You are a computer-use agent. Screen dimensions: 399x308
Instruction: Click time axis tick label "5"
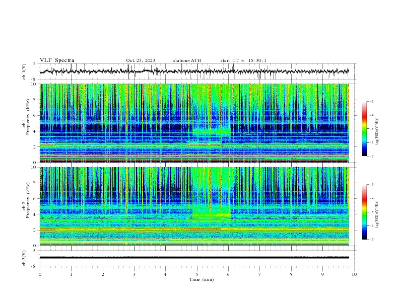click(197, 274)
